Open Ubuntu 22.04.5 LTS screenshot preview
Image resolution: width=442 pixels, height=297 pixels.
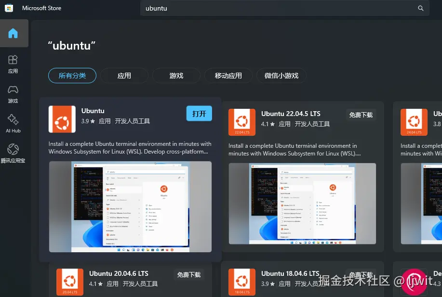(302, 204)
